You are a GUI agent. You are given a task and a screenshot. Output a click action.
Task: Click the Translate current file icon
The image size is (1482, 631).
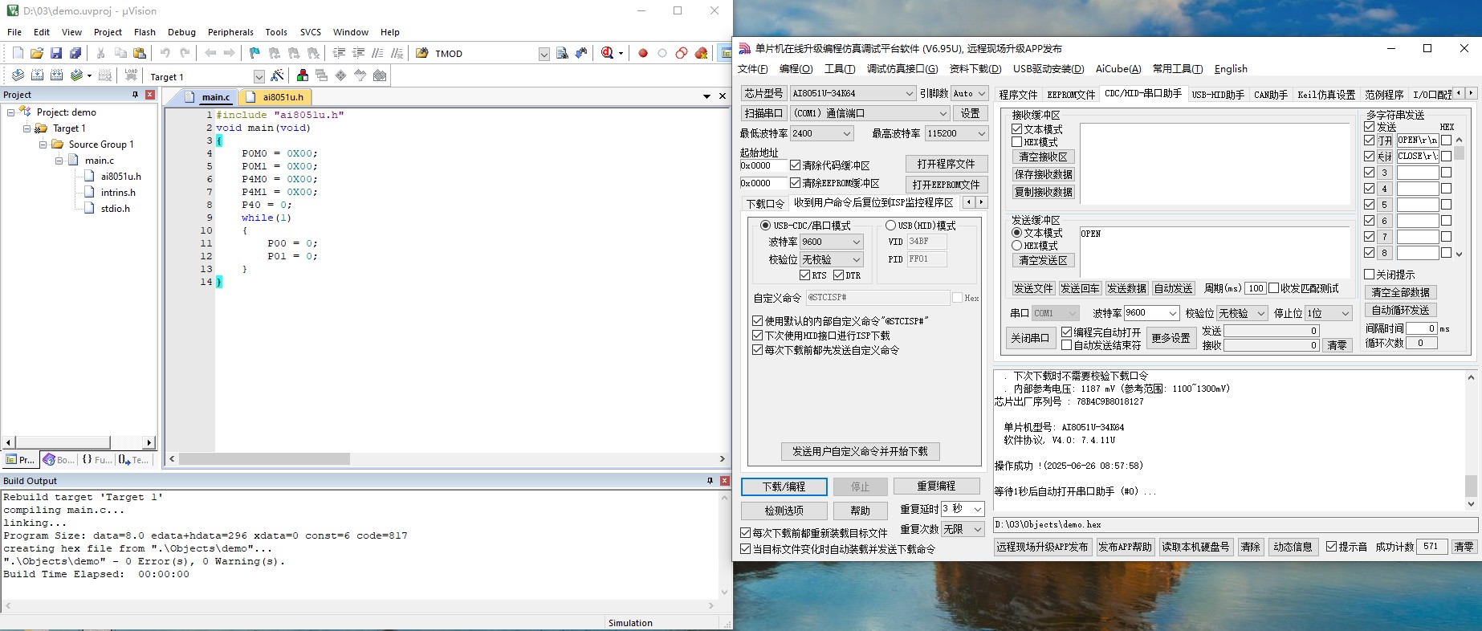(18, 75)
